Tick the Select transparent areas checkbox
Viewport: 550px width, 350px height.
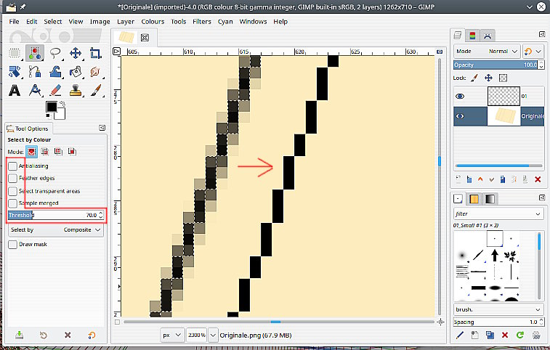click(12, 191)
